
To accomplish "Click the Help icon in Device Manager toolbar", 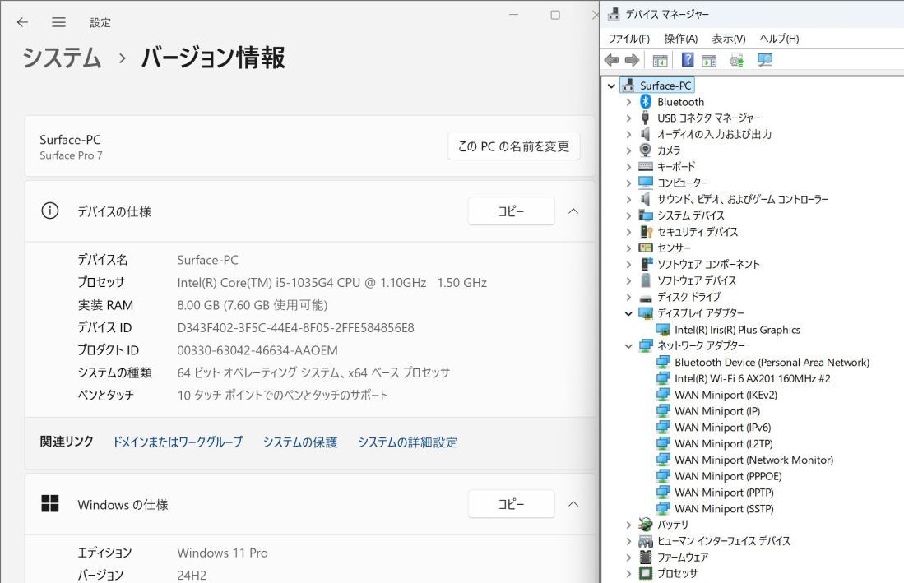I will (688, 59).
